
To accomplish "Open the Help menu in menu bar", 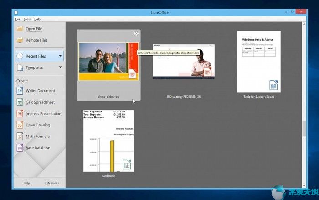I will coord(37,19).
